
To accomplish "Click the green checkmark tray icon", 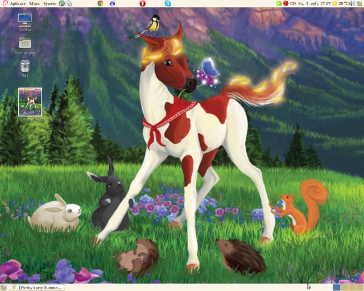I will (279, 3).
